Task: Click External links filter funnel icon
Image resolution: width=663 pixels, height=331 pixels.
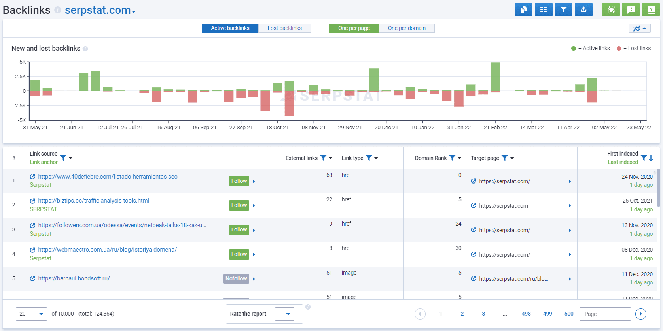Action: click(323, 158)
